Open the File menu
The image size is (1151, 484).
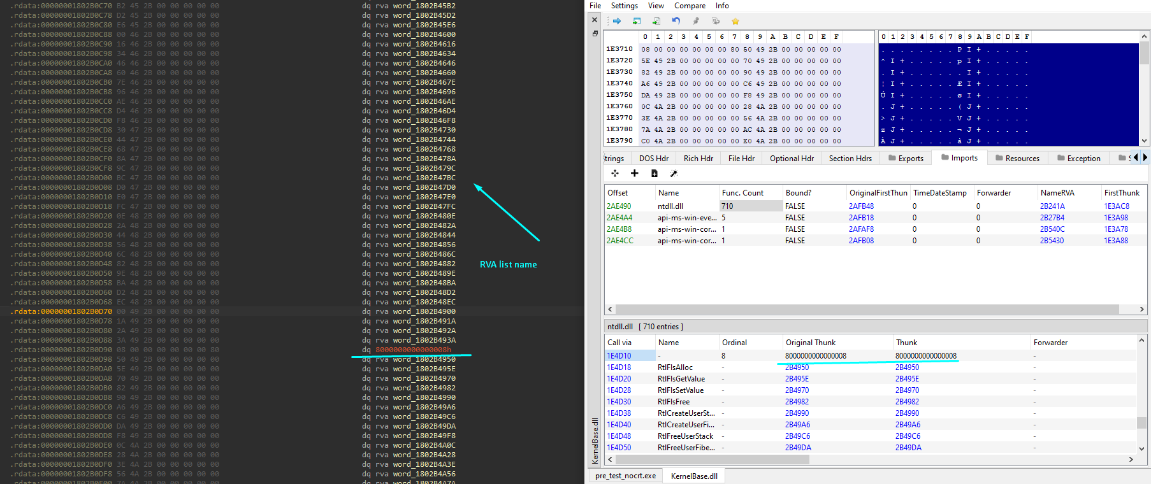[x=595, y=6]
